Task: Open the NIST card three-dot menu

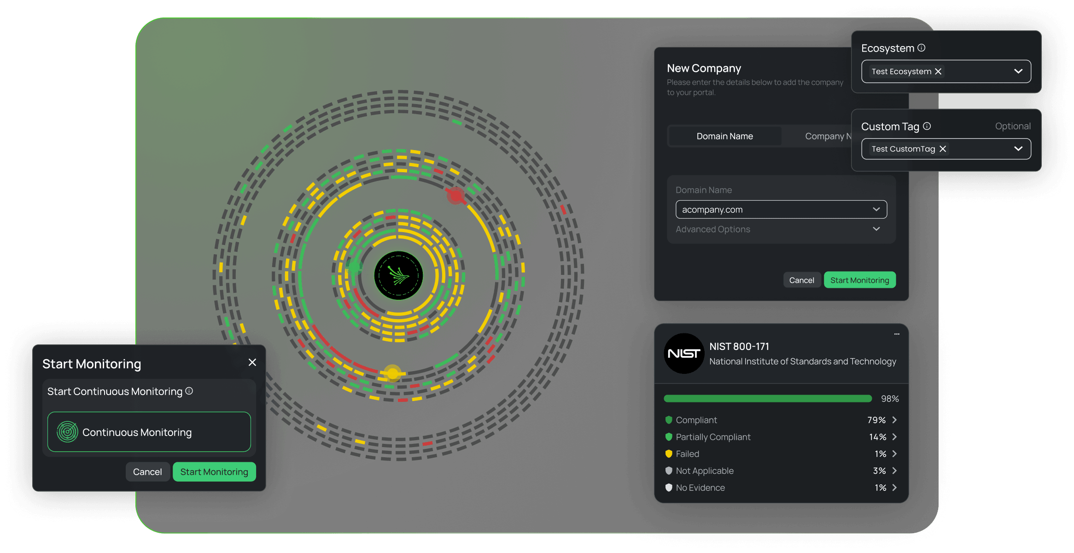Action: coord(896,334)
